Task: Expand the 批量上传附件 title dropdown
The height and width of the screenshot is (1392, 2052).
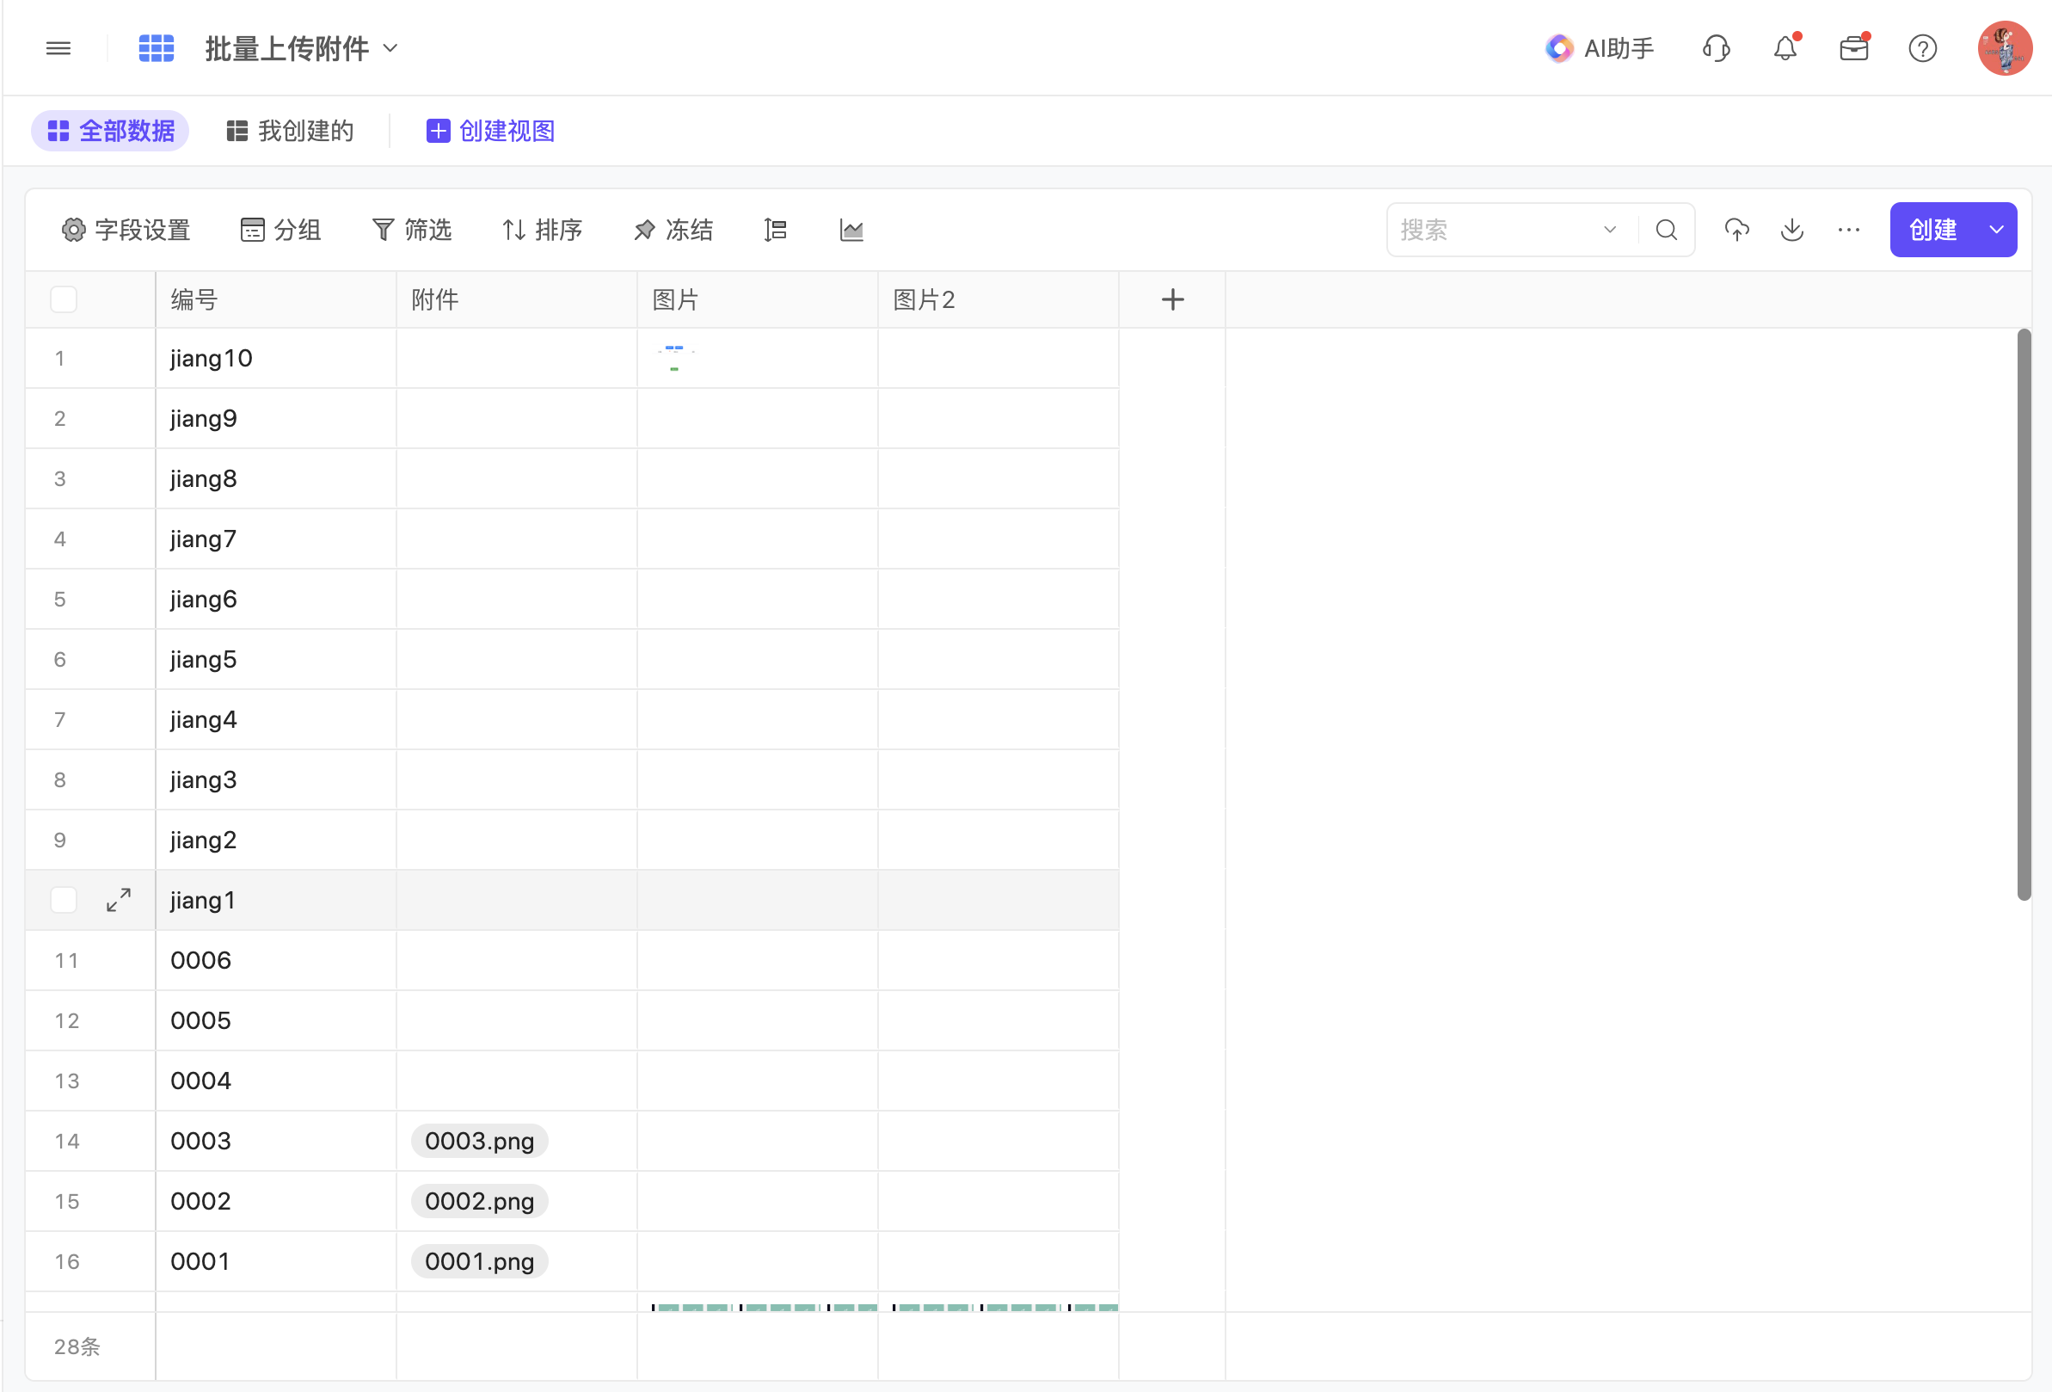Action: click(x=390, y=48)
